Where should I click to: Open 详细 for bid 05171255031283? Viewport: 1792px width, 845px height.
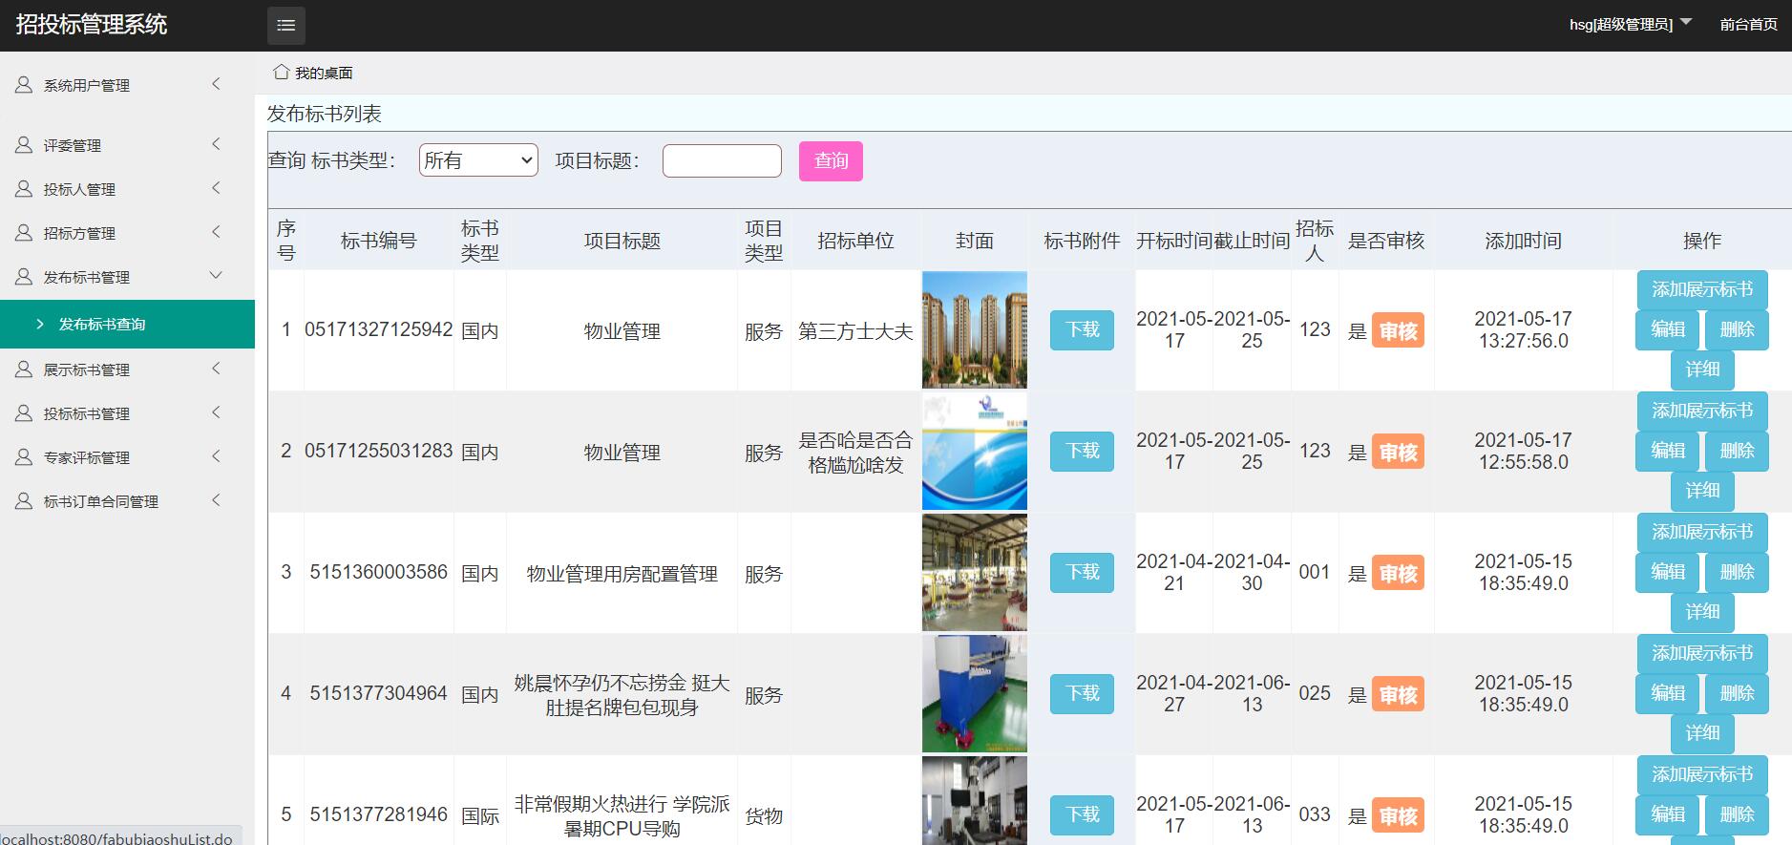tap(1702, 491)
